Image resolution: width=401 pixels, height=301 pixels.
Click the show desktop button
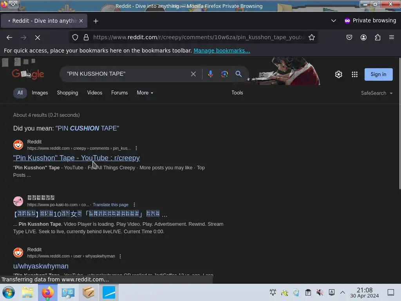(x=391, y=292)
